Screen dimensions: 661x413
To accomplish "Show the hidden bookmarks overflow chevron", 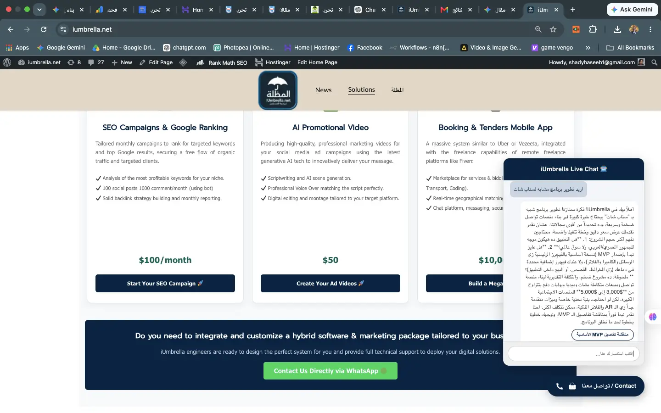I will click(x=588, y=48).
